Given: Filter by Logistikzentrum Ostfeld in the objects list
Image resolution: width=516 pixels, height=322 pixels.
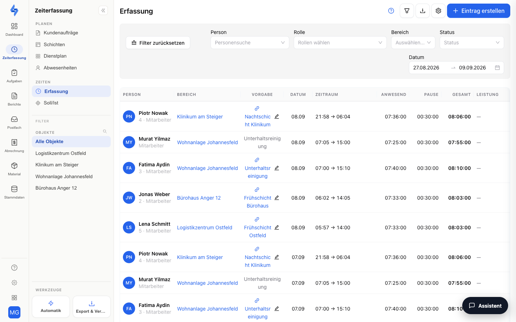Looking at the screenshot, I should [71, 153].
